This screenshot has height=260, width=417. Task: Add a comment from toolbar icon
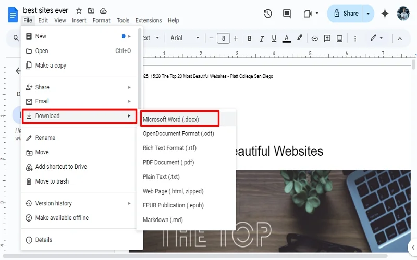click(x=327, y=38)
